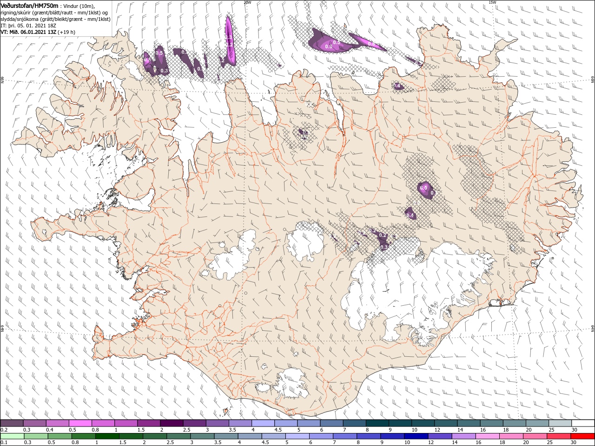Pick the white last swatch of the upper legend

point(583,423)
